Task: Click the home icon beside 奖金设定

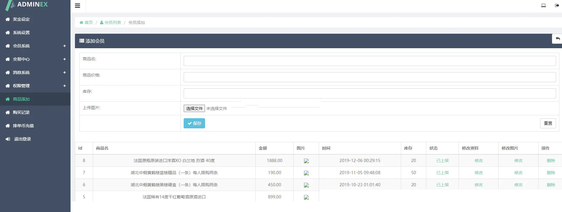Action: point(8,19)
